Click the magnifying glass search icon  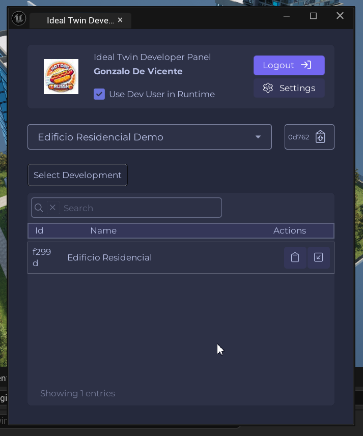click(x=39, y=208)
